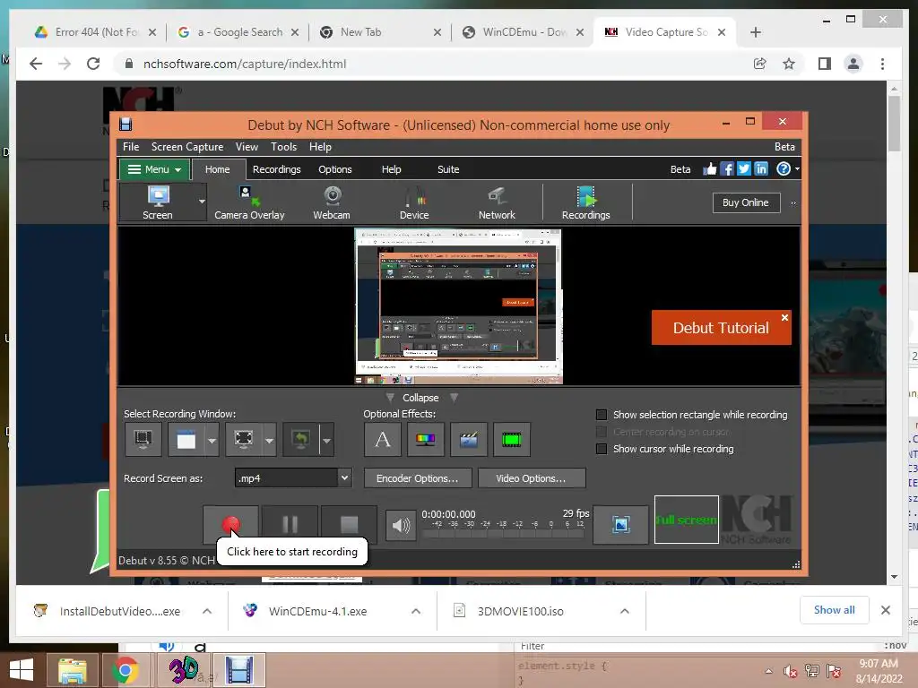
Task: Expand the window selection dropdown arrow
Action: (x=212, y=440)
